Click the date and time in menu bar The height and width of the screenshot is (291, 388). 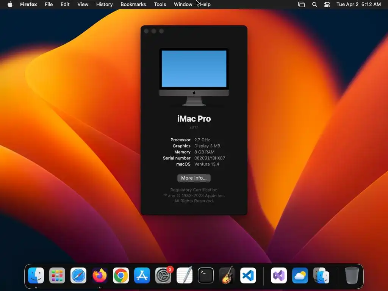point(358,5)
